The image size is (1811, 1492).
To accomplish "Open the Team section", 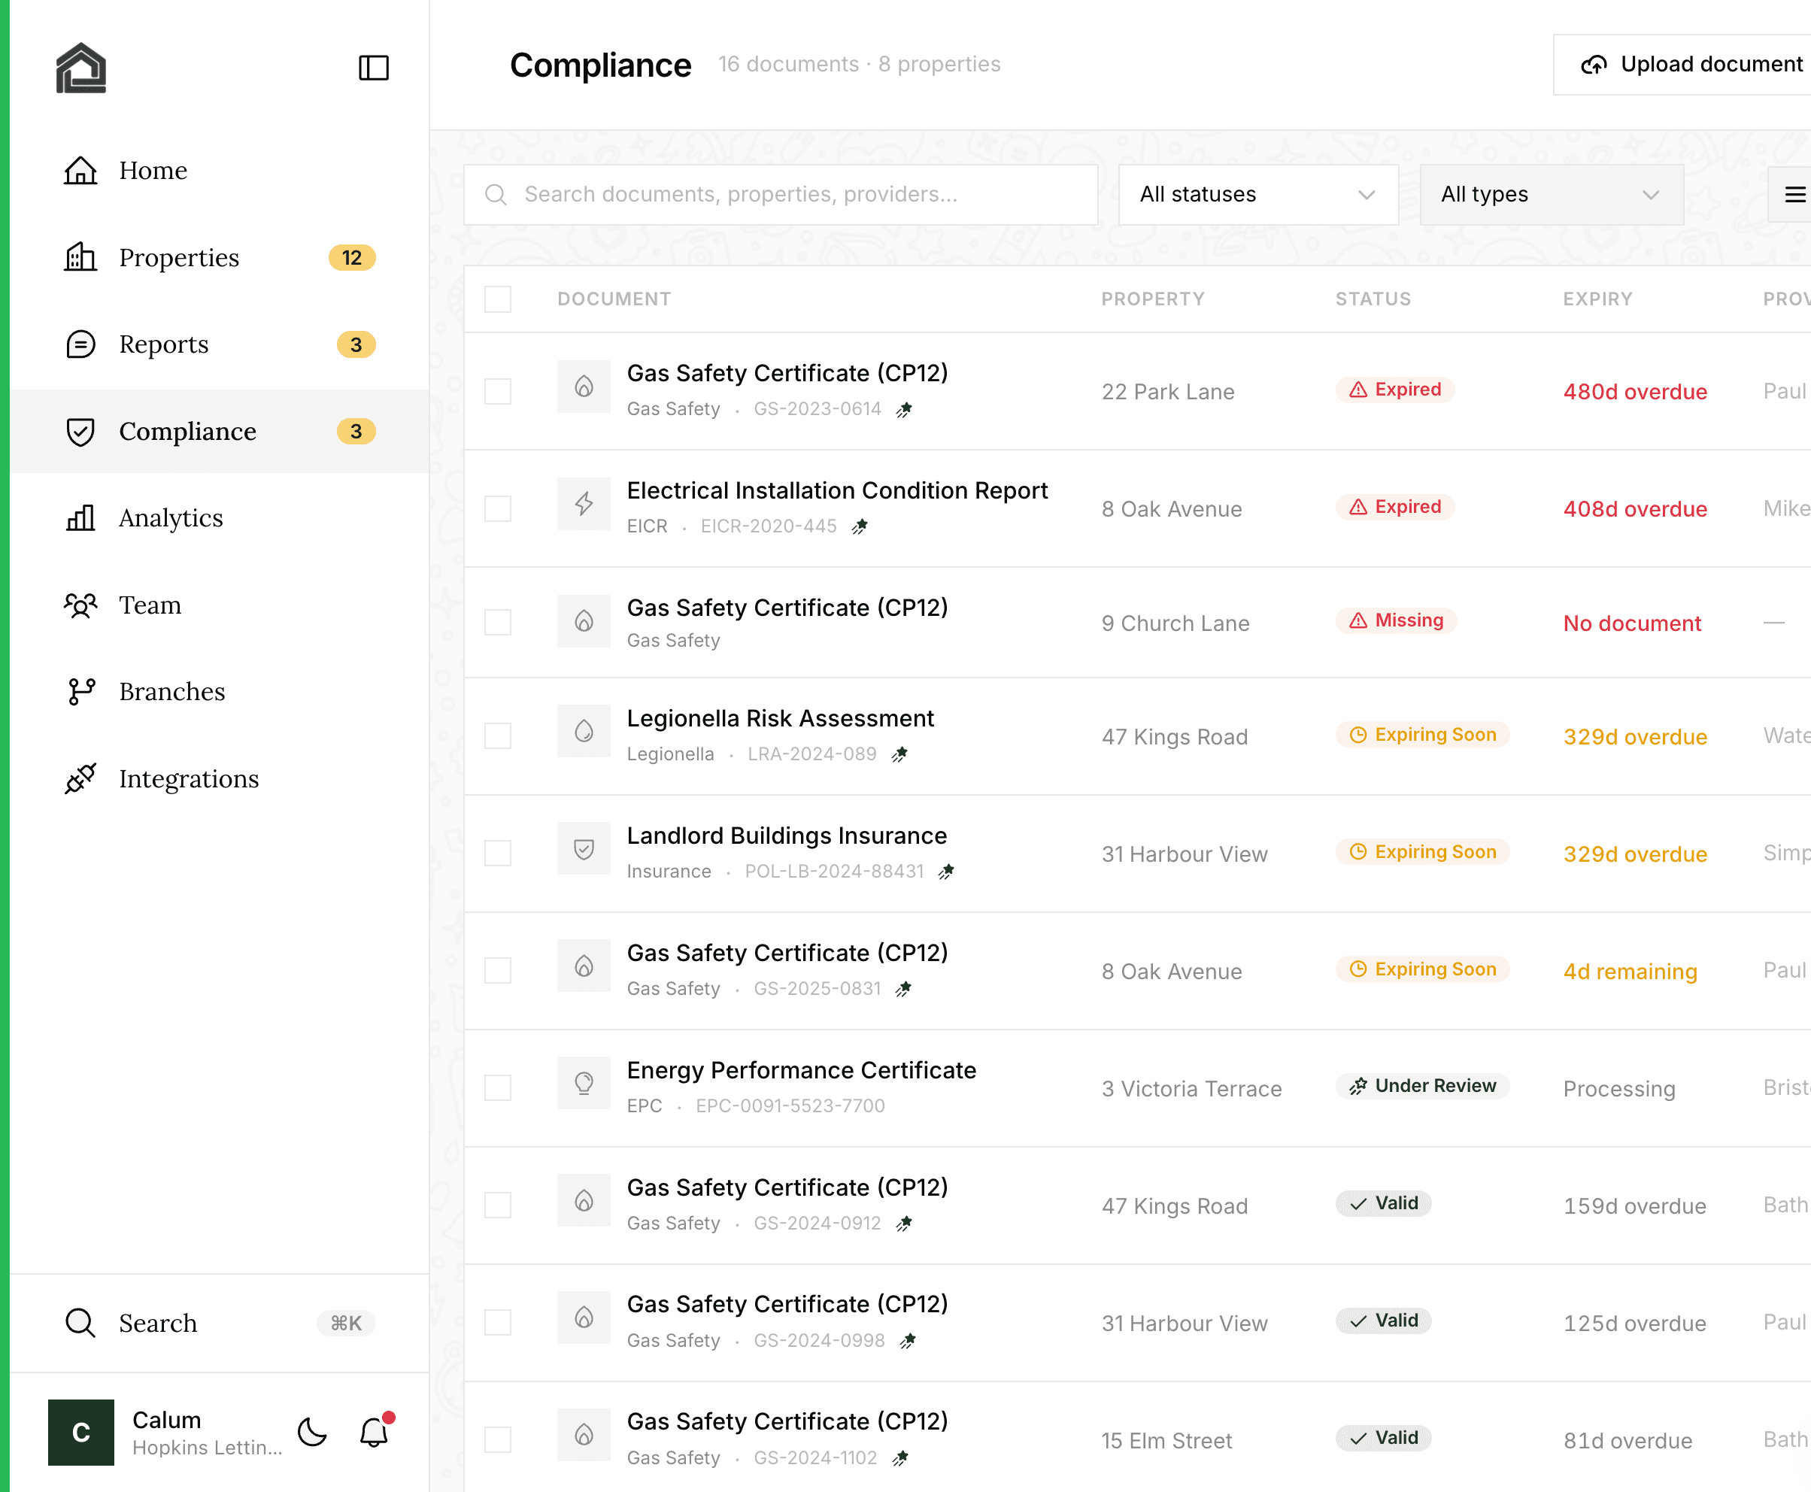I will pos(150,605).
